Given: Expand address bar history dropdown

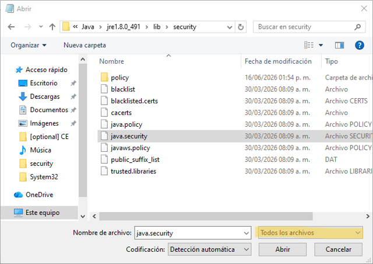Looking at the screenshot, I should [x=230, y=27].
